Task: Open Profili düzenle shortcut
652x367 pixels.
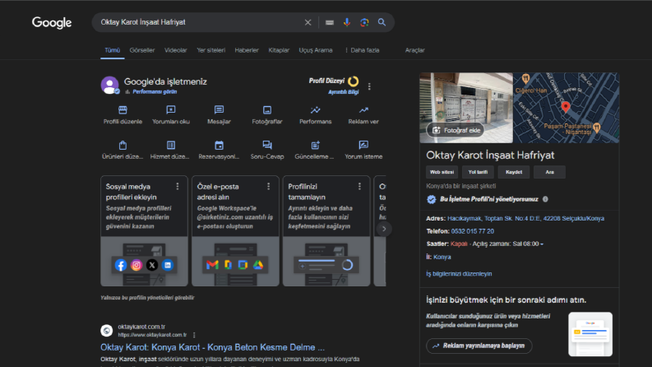Action: pyautogui.click(x=123, y=115)
